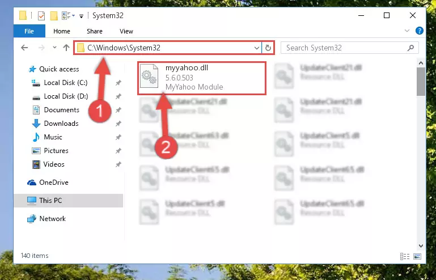Click the pin icon beside Music
The width and height of the screenshot is (436, 280).
[x=118, y=137]
